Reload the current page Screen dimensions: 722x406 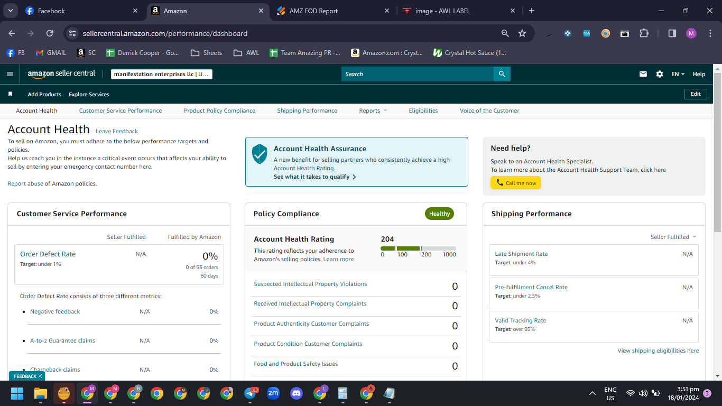(x=50, y=33)
